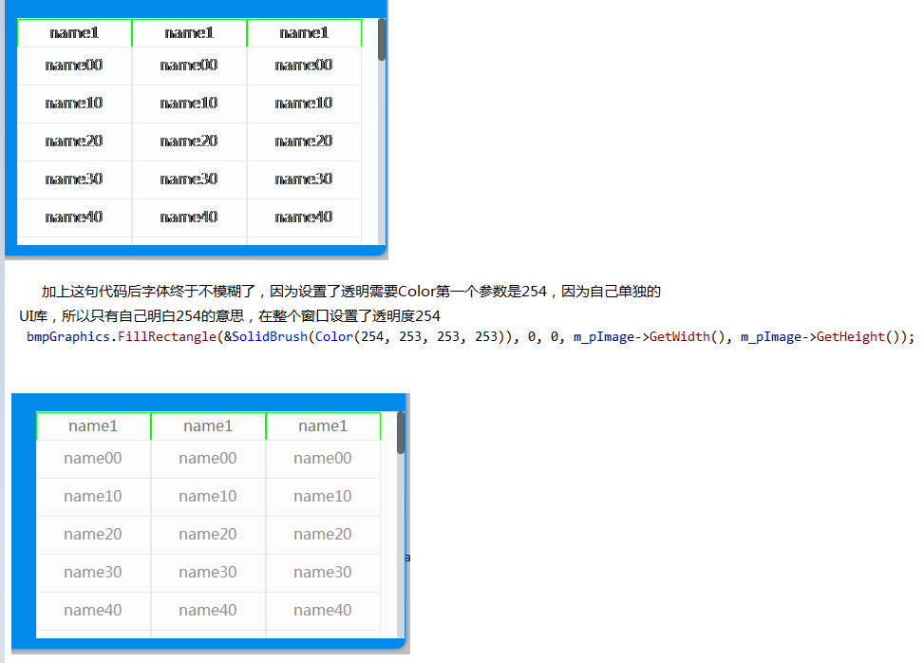The width and height of the screenshot is (924, 663).
Task: Click the bmpGraphics.FillRectangle code line
Action: [x=470, y=337]
